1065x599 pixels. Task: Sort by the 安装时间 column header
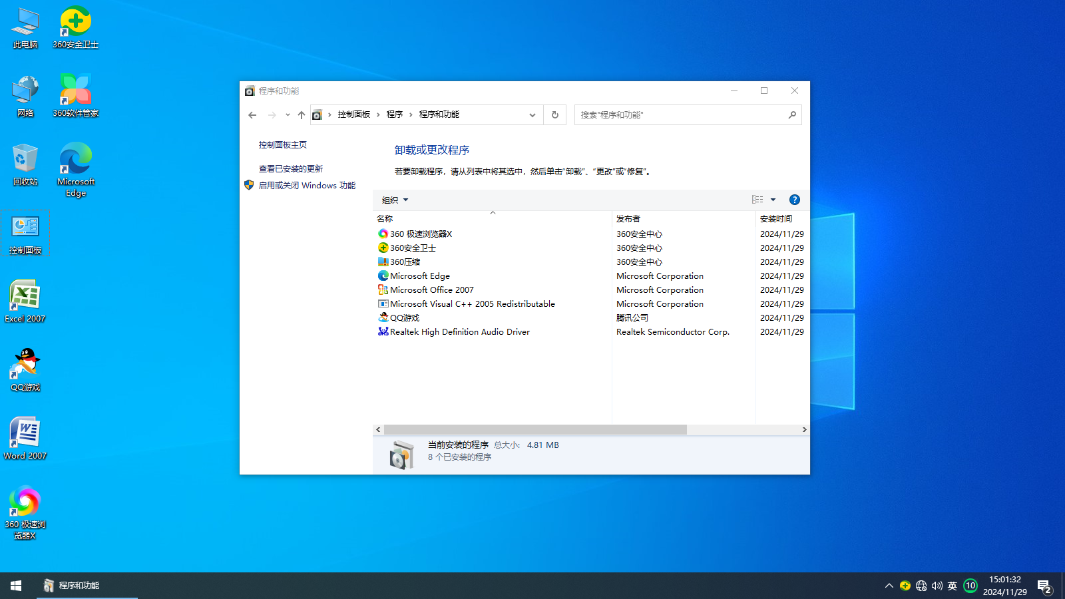tap(782, 218)
